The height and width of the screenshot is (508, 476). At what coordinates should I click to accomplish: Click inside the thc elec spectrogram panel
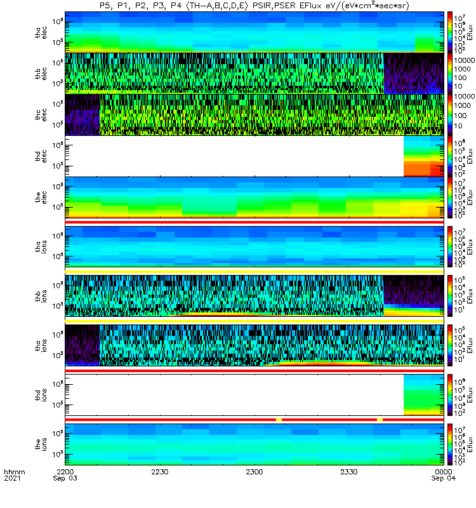pos(255,115)
